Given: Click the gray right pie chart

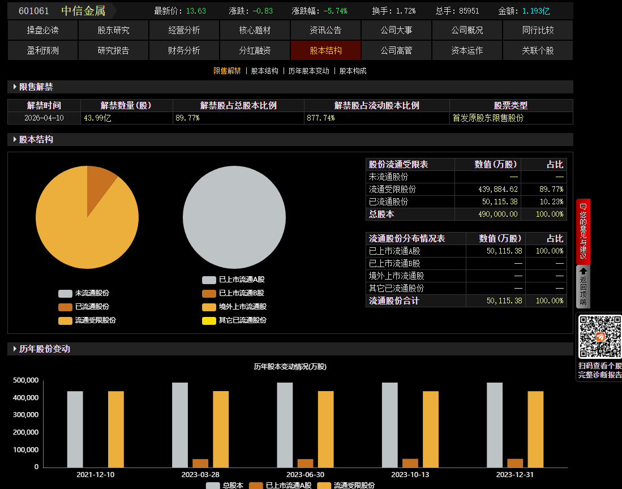Looking at the screenshot, I should (x=234, y=217).
